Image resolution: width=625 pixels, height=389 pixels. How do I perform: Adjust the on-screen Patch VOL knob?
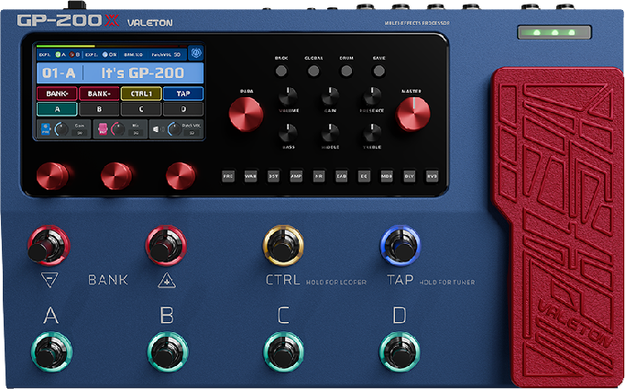[174, 128]
